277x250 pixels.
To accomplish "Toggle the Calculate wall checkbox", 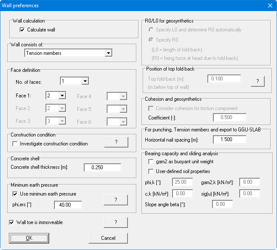I will click(x=22, y=30).
